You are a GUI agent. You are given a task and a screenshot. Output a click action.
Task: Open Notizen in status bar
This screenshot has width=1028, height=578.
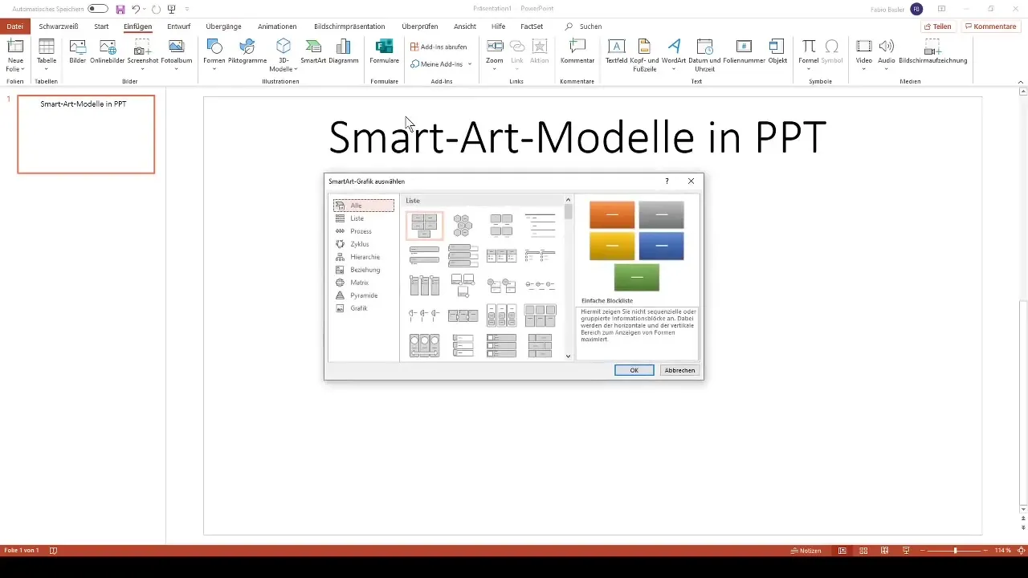pos(806,551)
